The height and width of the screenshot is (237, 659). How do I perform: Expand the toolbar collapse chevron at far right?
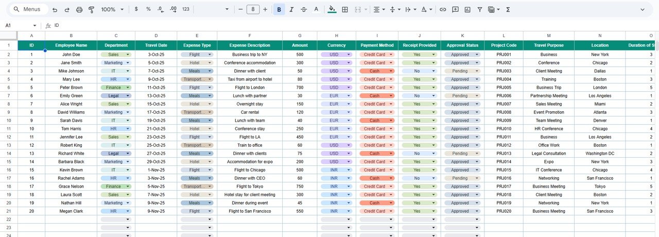(642, 9)
